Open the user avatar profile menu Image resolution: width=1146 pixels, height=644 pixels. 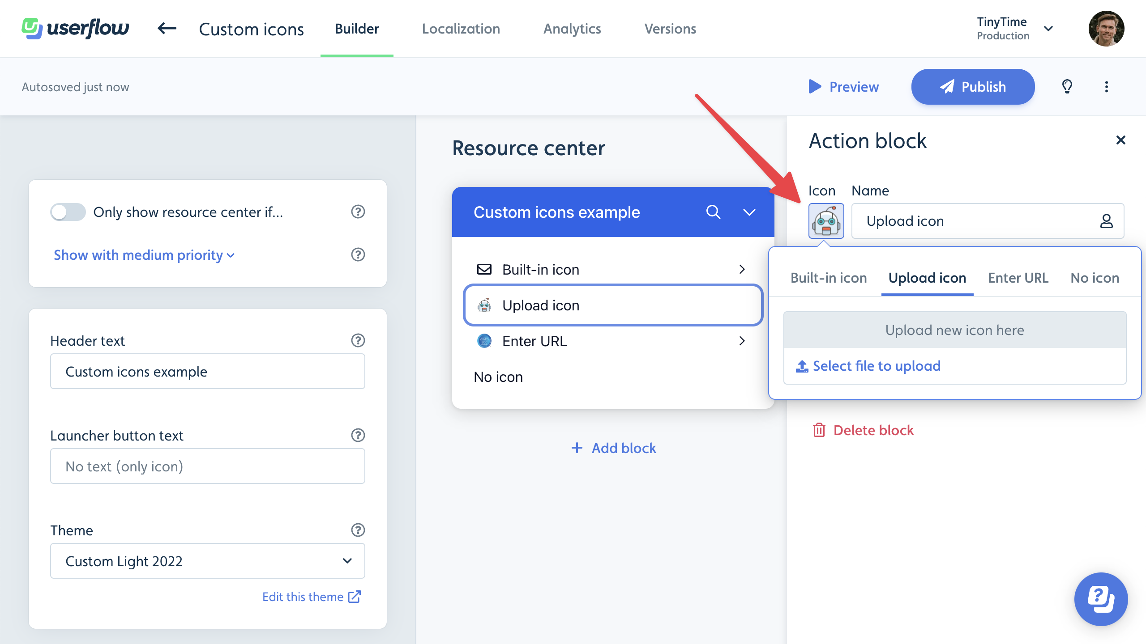1107,29
